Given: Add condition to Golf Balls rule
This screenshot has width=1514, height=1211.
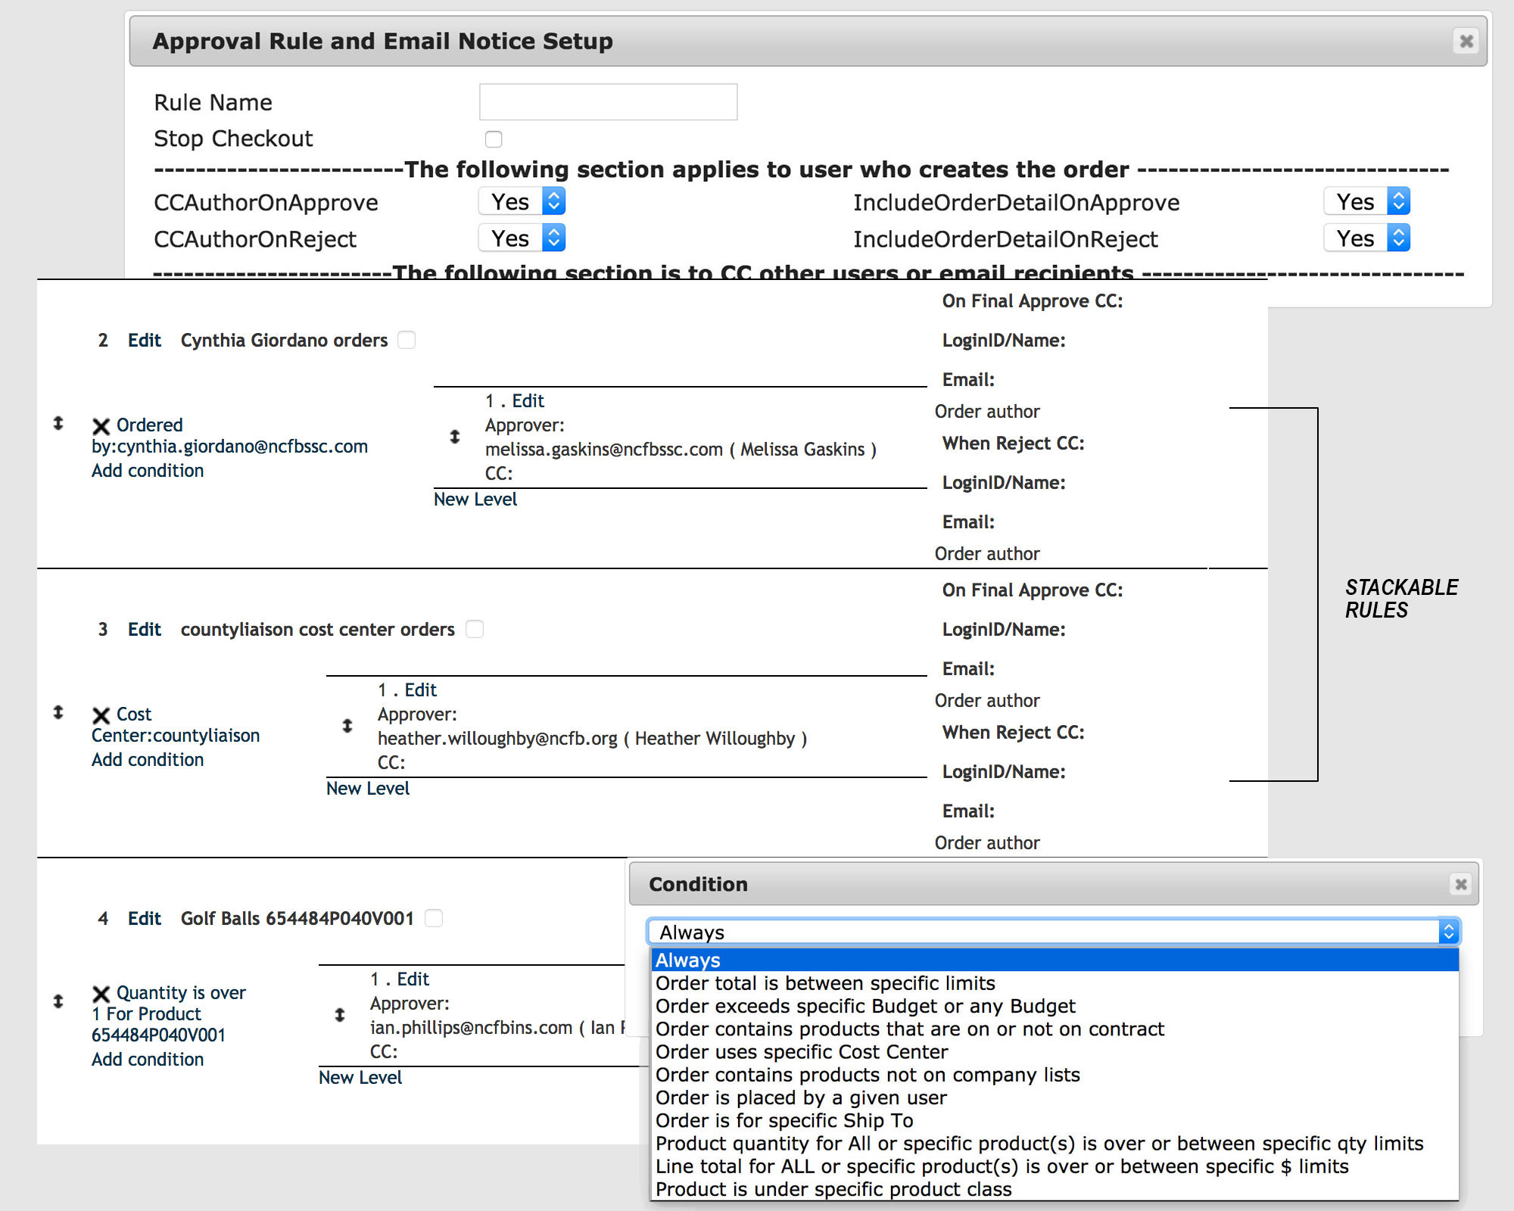Looking at the screenshot, I should pyautogui.click(x=148, y=1059).
